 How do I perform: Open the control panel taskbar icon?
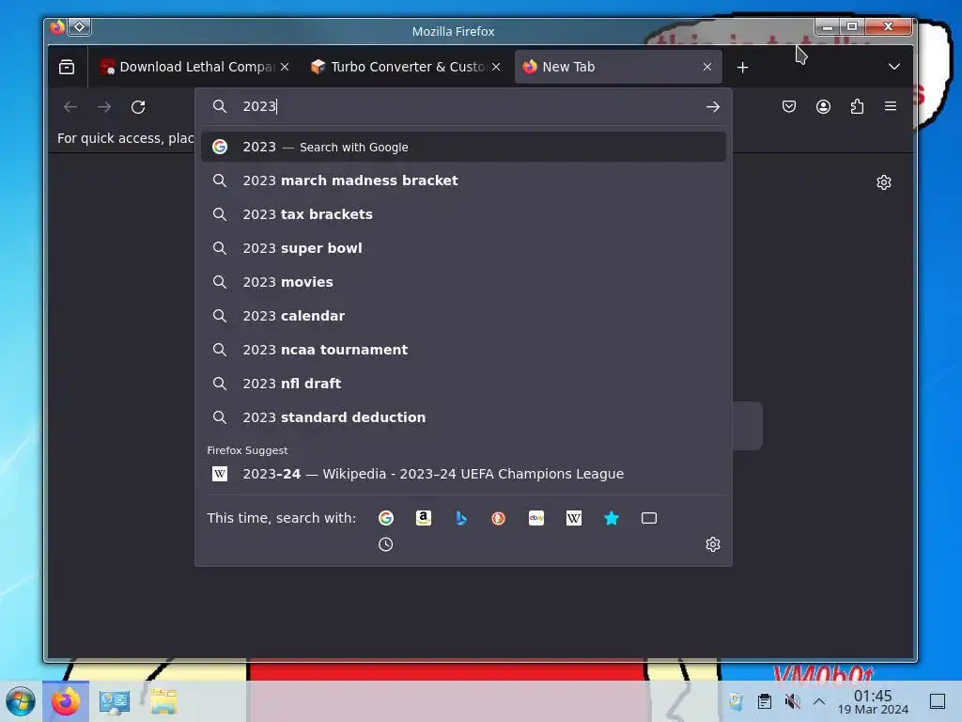114,701
